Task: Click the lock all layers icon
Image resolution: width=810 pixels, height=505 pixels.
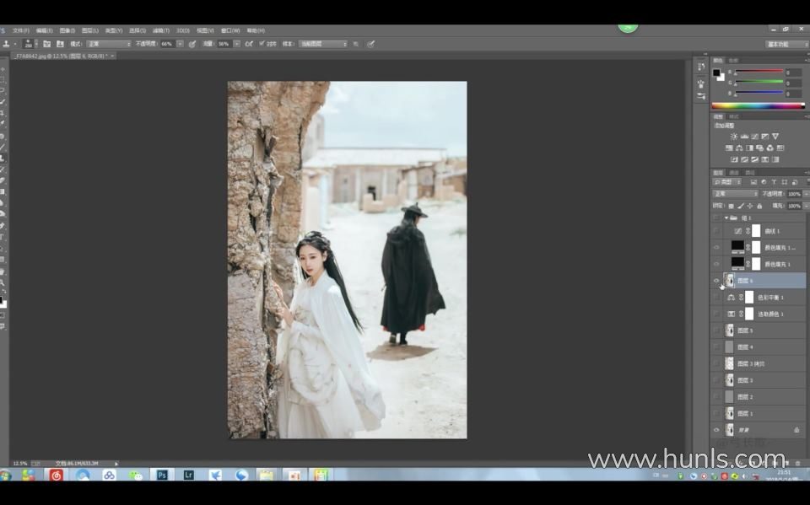Action: 759,206
